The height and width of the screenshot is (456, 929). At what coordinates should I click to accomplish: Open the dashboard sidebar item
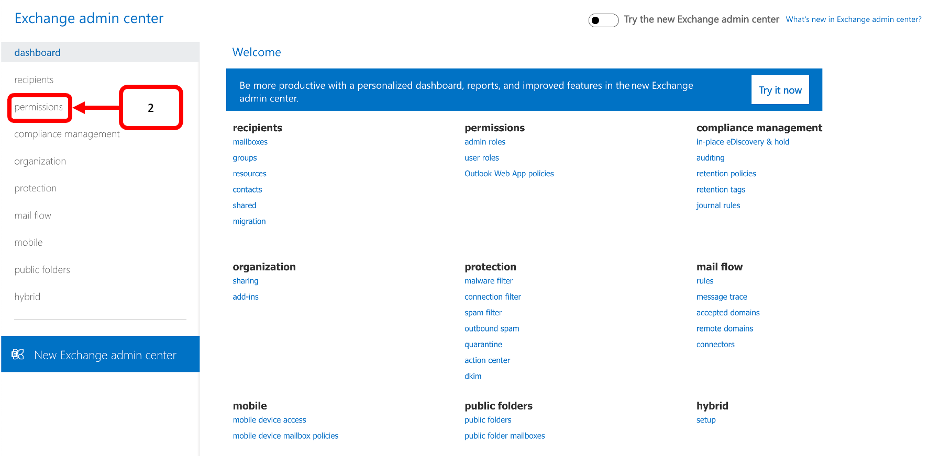click(38, 52)
